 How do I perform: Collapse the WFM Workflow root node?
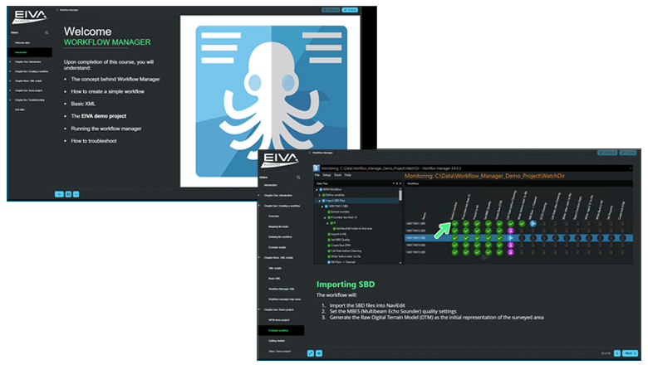[x=317, y=190]
